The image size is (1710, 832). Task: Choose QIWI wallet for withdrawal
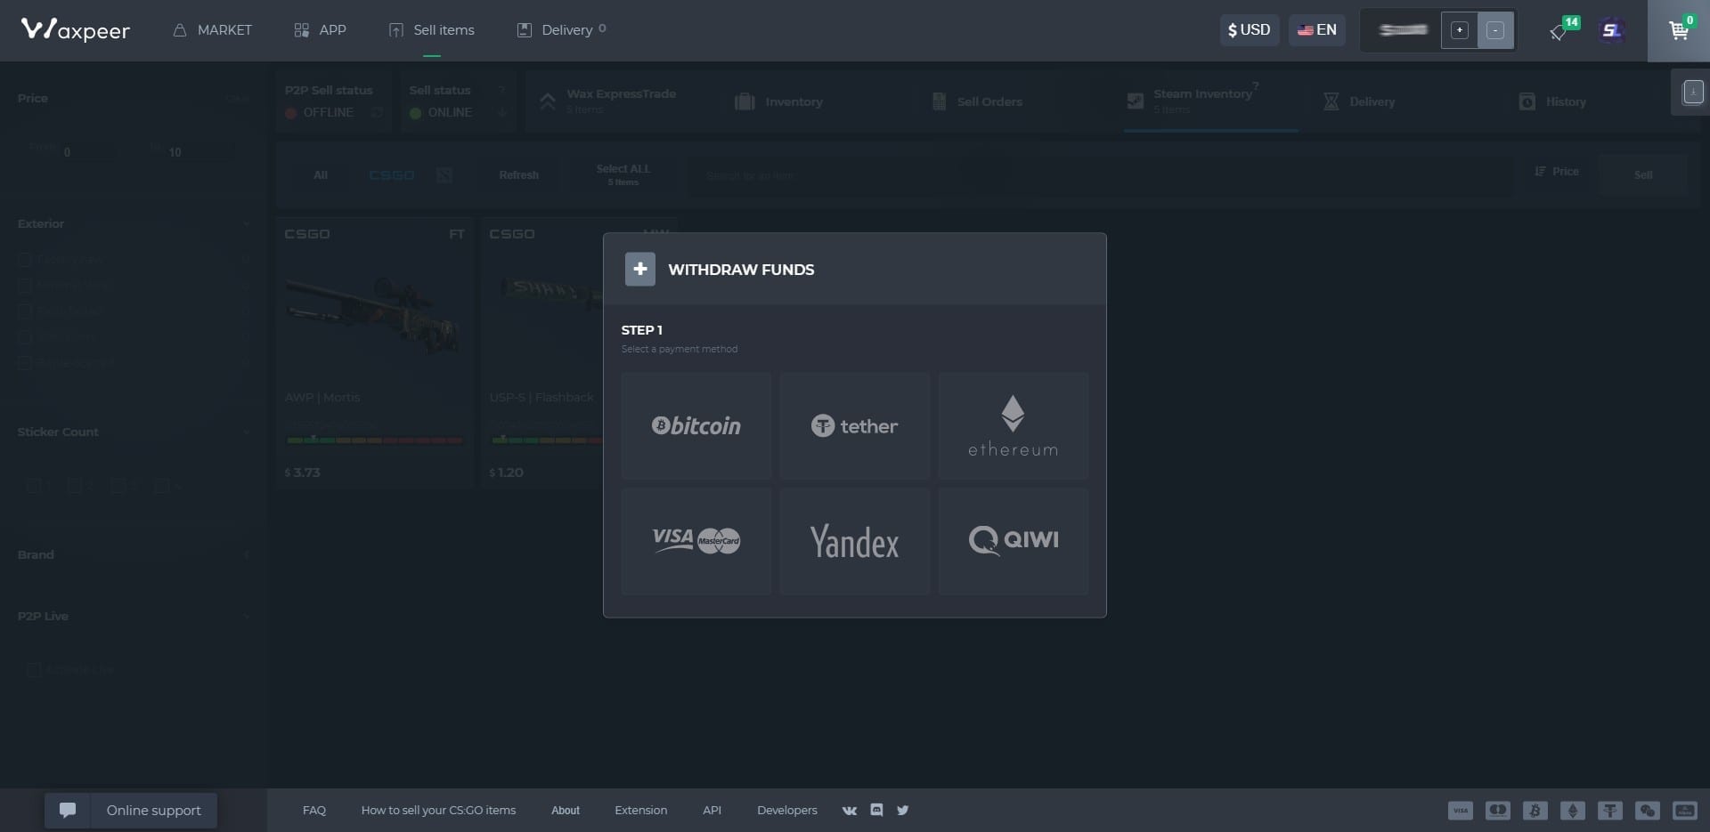pos(1013,541)
